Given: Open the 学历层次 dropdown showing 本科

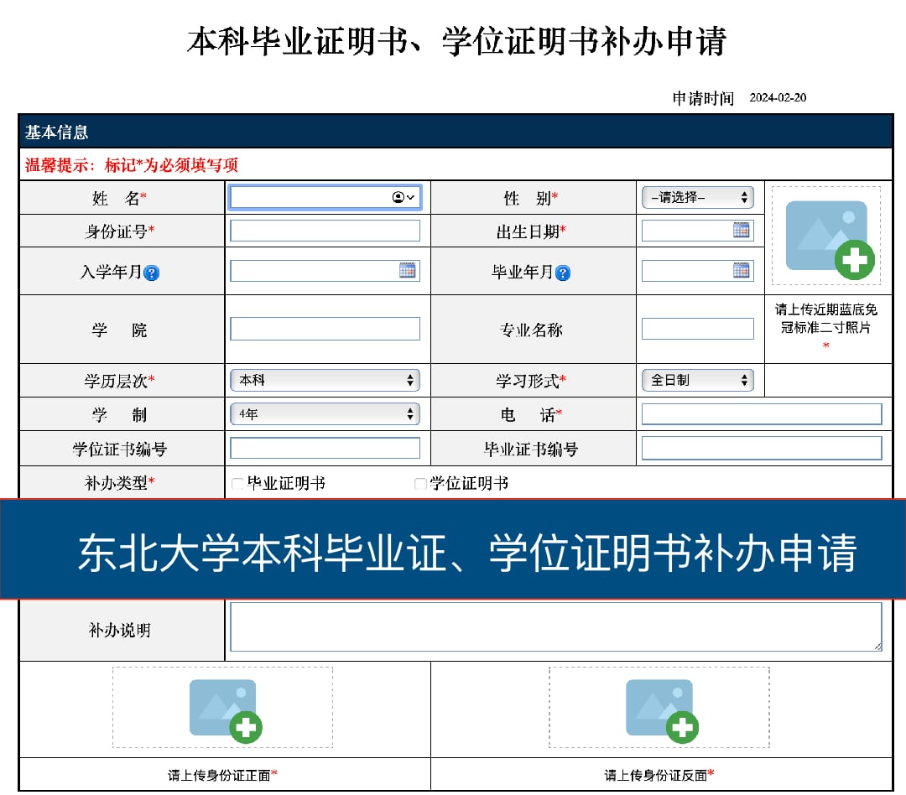Looking at the screenshot, I should (x=324, y=381).
